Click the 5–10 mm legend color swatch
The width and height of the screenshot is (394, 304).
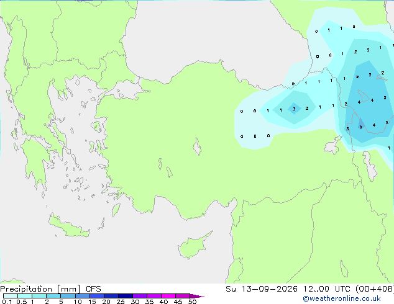(x=68, y=296)
